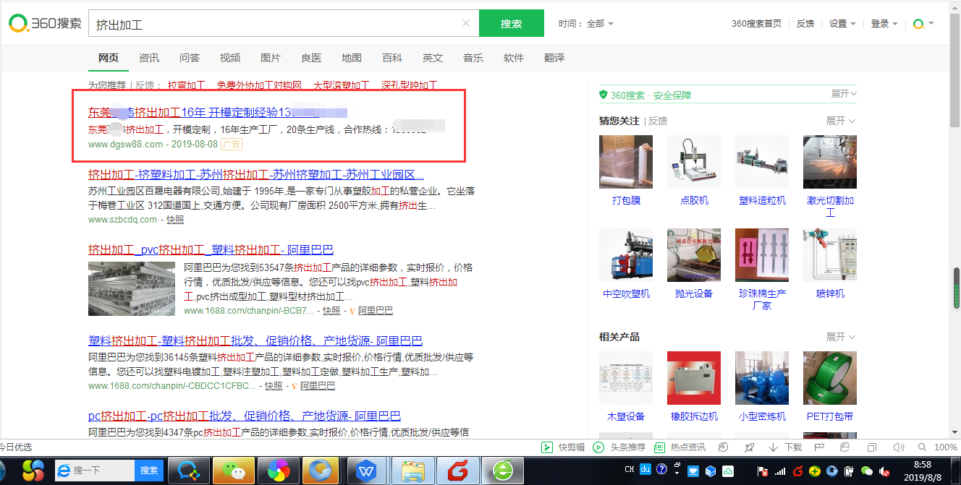Click the green shield 360搜索 安全保障 icon
Image resolution: width=961 pixels, height=485 pixels.
click(x=603, y=95)
